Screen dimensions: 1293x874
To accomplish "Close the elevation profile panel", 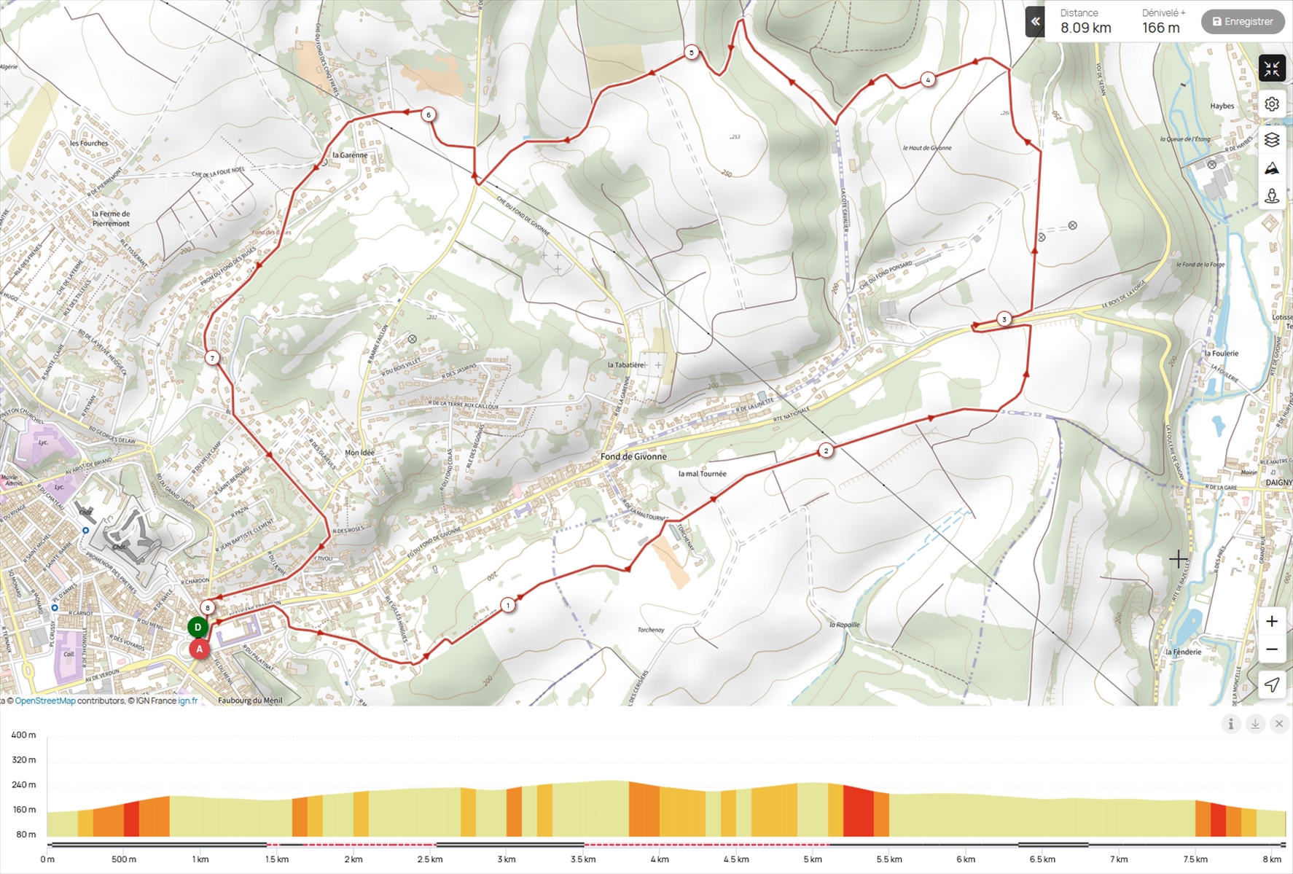I will [1279, 724].
